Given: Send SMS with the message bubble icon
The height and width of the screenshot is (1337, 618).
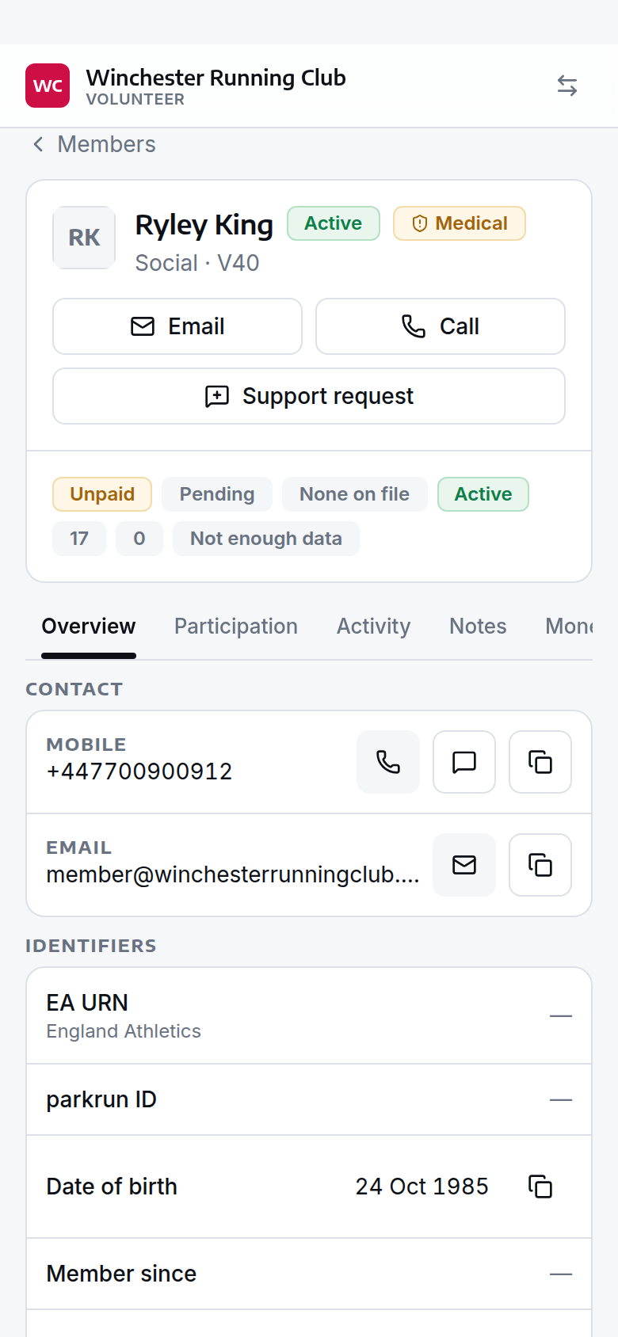Looking at the screenshot, I should [464, 762].
